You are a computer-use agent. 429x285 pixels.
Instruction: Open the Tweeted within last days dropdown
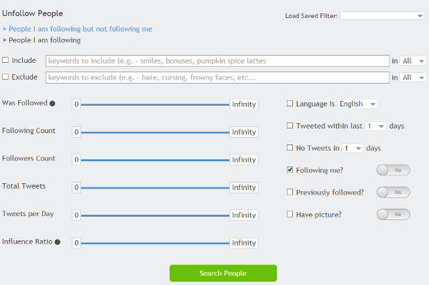[x=375, y=126]
